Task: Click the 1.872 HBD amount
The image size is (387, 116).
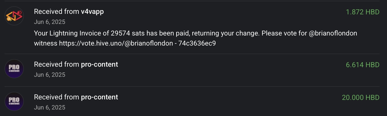Action: pos(362,12)
